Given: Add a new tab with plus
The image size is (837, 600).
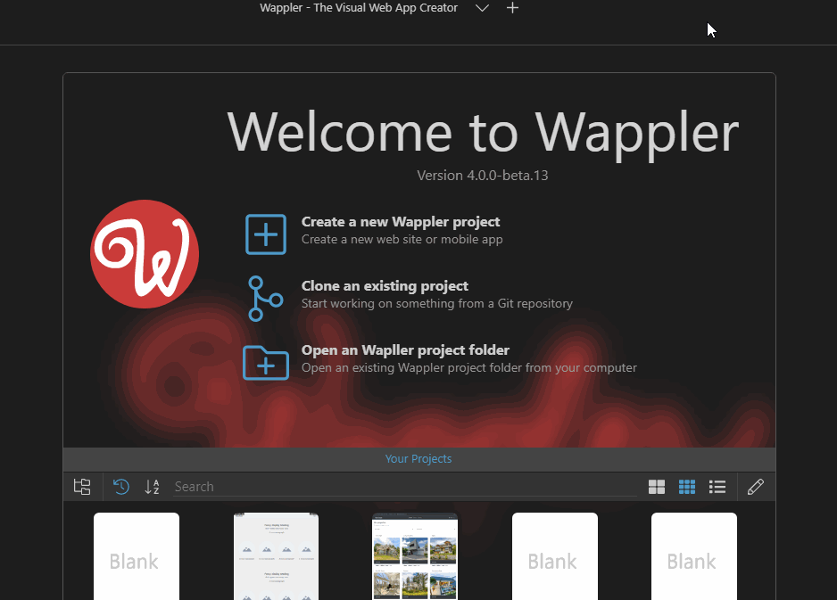Looking at the screenshot, I should [x=512, y=8].
